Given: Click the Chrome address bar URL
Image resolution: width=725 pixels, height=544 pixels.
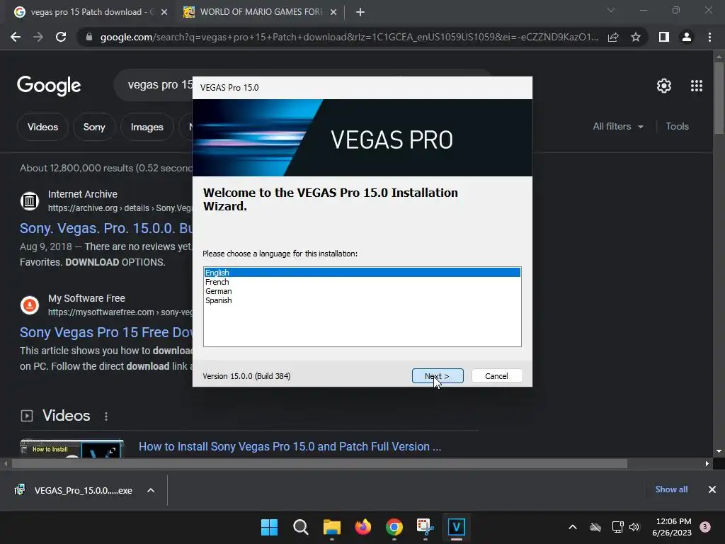Looking at the screenshot, I should click(x=349, y=37).
